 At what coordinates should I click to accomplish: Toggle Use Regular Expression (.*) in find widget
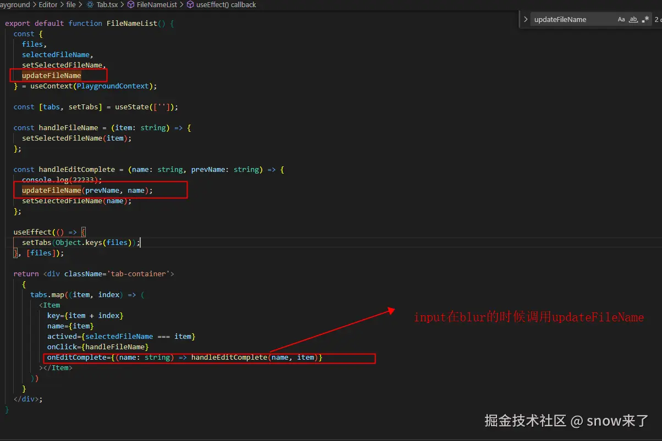point(646,19)
